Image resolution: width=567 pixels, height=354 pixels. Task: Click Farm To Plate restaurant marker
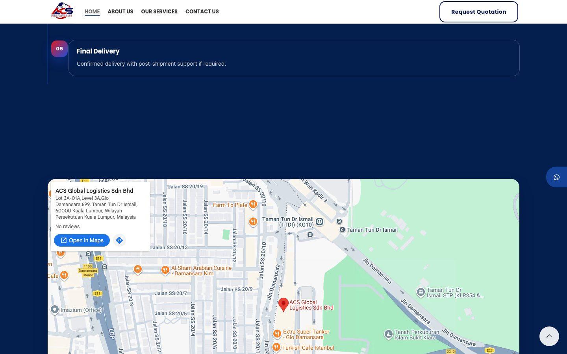253,205
